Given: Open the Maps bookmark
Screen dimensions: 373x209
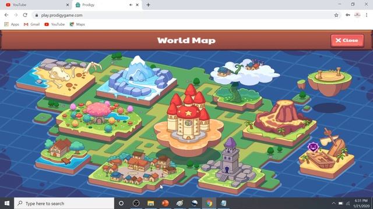Looking at the screenshot, I should 77,24.
